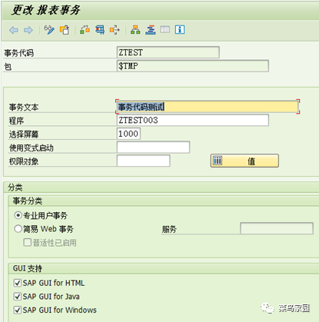The image size is (319, 322).
Task: Click the GUI 支持 group header text
Action: click(x=28, y=268)
